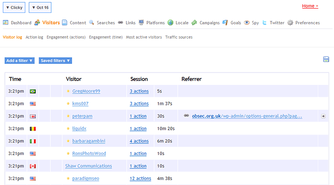View 12 actions for paradigmseo
This screenshot has height=185, width=334.
(x=140, y=178)
